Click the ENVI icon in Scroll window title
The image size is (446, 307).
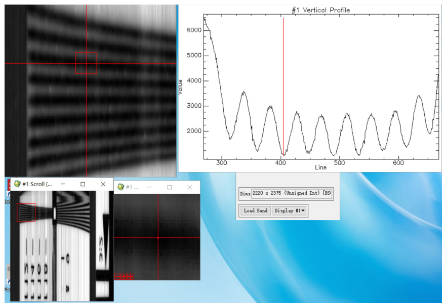17,184
